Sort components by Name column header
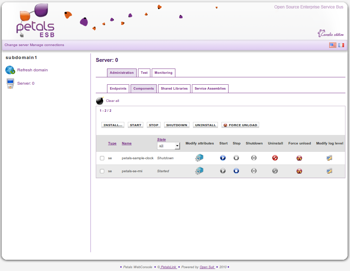 pyautogui.click(x=126, y=143)
